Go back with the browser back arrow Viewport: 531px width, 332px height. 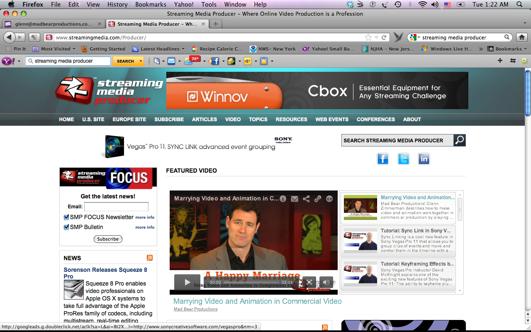[9, 37]
